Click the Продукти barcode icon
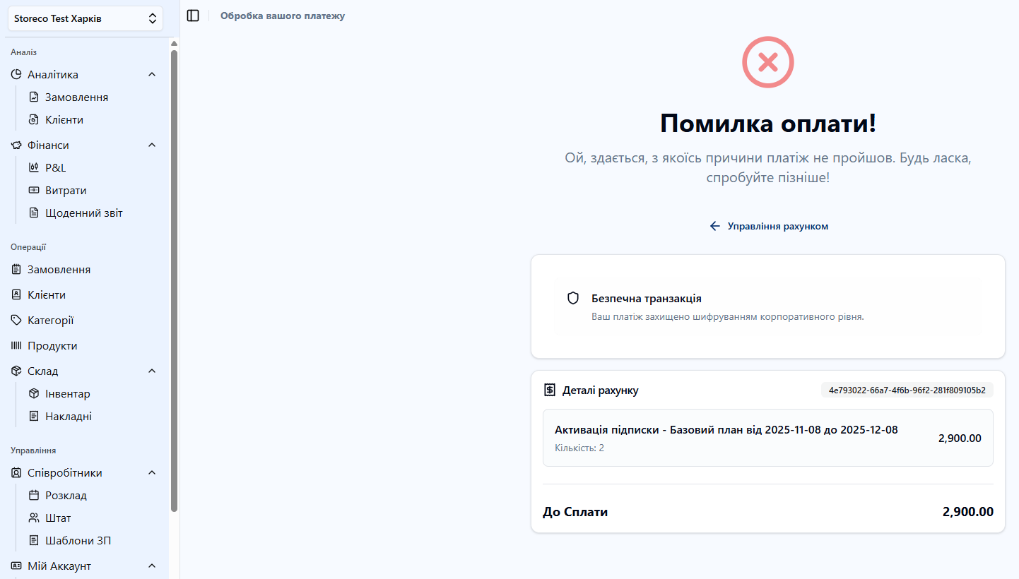This screenshot has height=579, width=1019. (16, 345)
